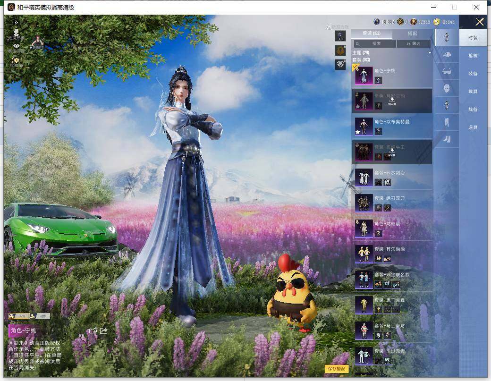Click the yellow chicken pet companion

pos(291,293)
